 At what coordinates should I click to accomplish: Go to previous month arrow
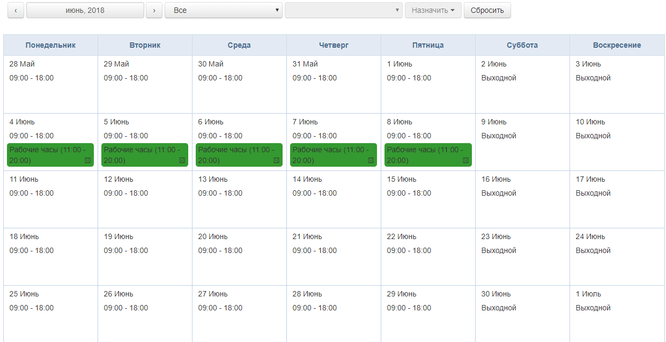coord(16,10)
